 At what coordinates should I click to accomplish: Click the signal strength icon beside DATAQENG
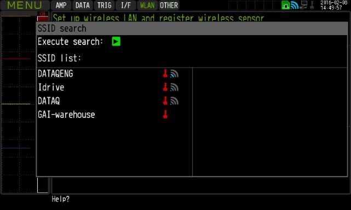pyautogui.click(x=174, y=73)
